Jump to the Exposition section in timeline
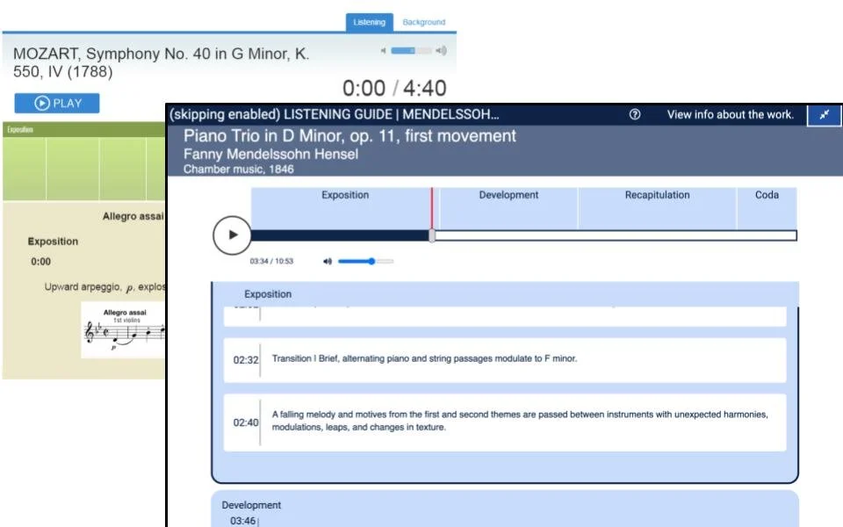Viewport: 843px width, 527px height. click(344, 207)
